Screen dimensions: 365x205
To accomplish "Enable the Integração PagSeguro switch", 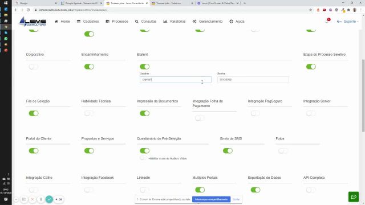I will click(255, 113).
